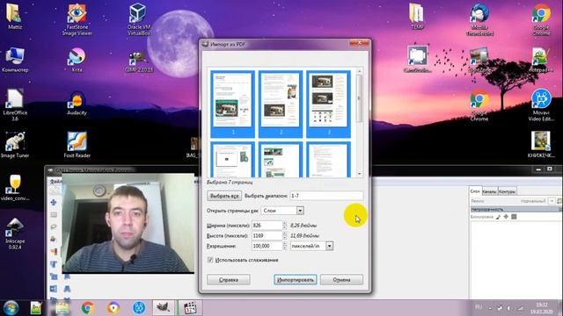This screenshot has width=563, height=316.
Task: Select page 1 thumbnail
Action: 232,104
